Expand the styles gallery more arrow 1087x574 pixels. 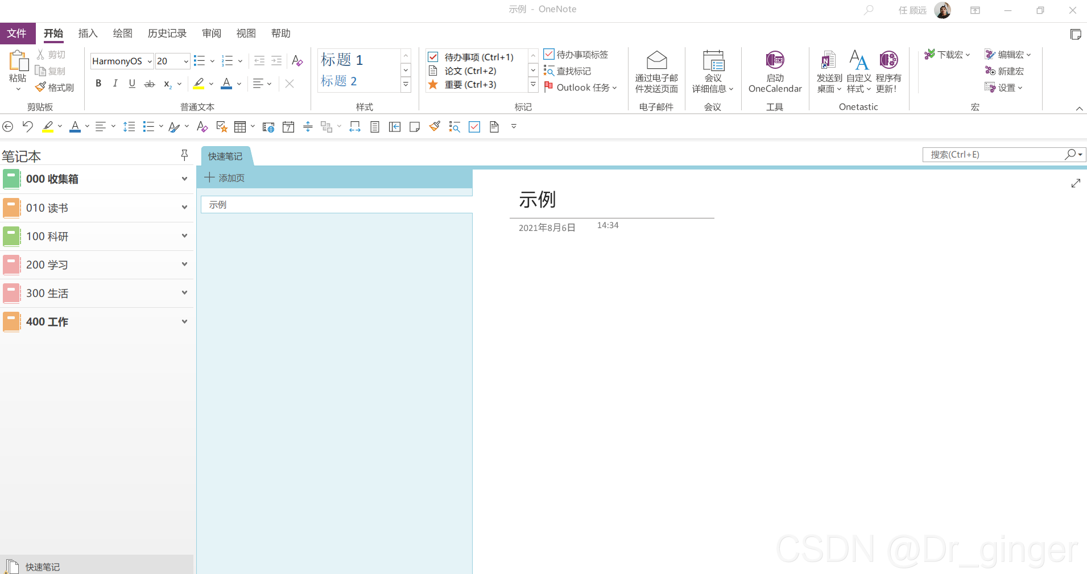406,85
